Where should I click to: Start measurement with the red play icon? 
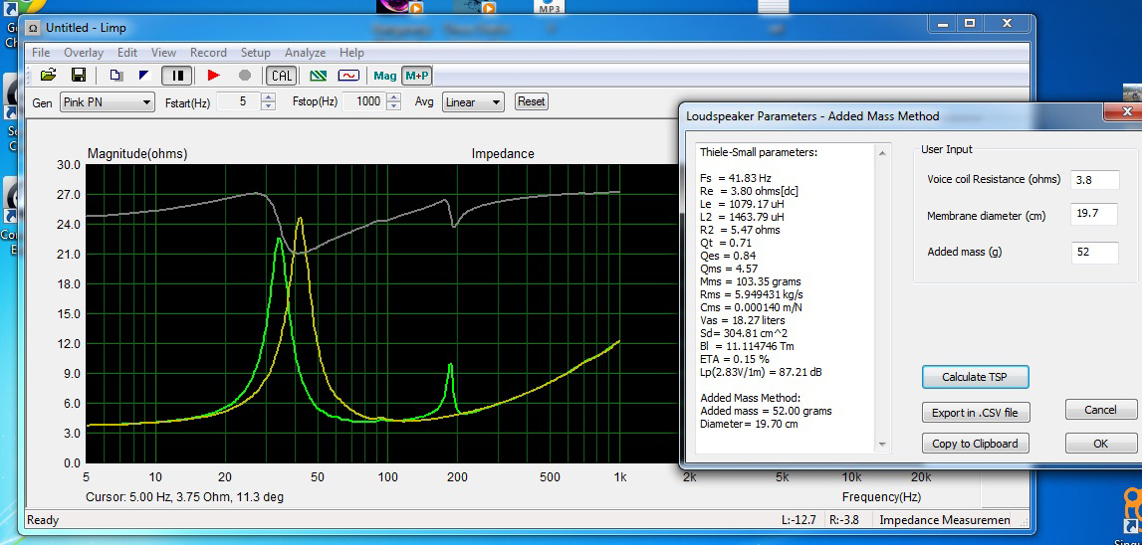[x=213, y=75]
